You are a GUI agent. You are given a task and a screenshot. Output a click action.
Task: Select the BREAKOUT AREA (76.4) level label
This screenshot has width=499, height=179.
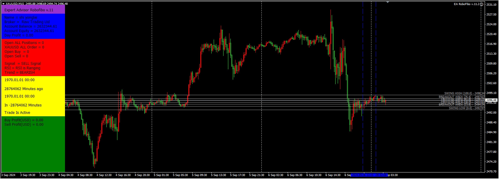(461, 97)
